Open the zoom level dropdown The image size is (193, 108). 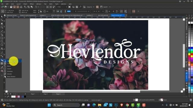click(66, 7)
